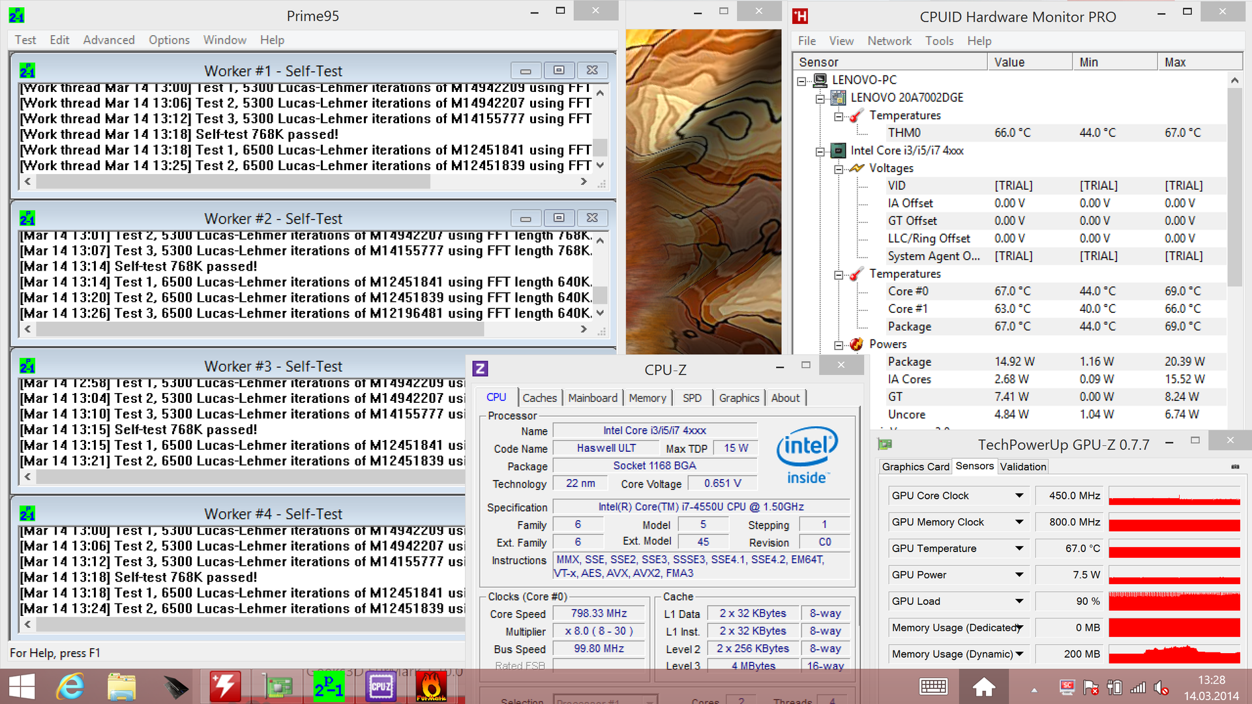Collapse the Voltages tree node

click(x=839, y=169)
